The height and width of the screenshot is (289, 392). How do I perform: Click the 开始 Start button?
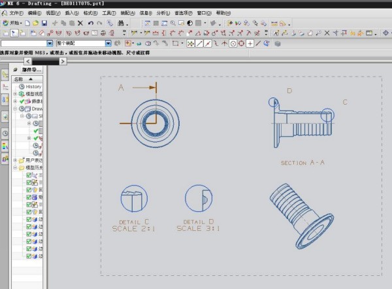12,23
